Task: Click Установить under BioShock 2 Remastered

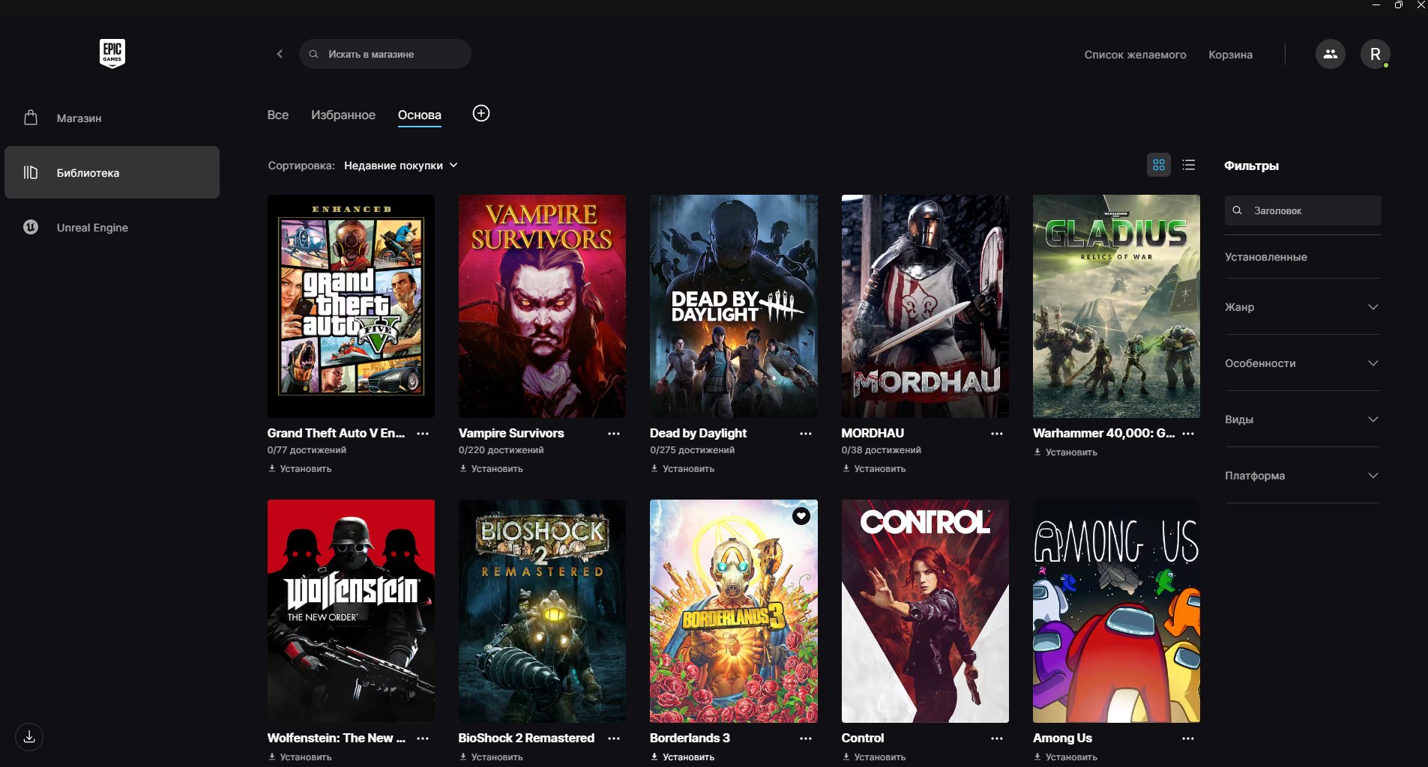Action: click(491, 757)
